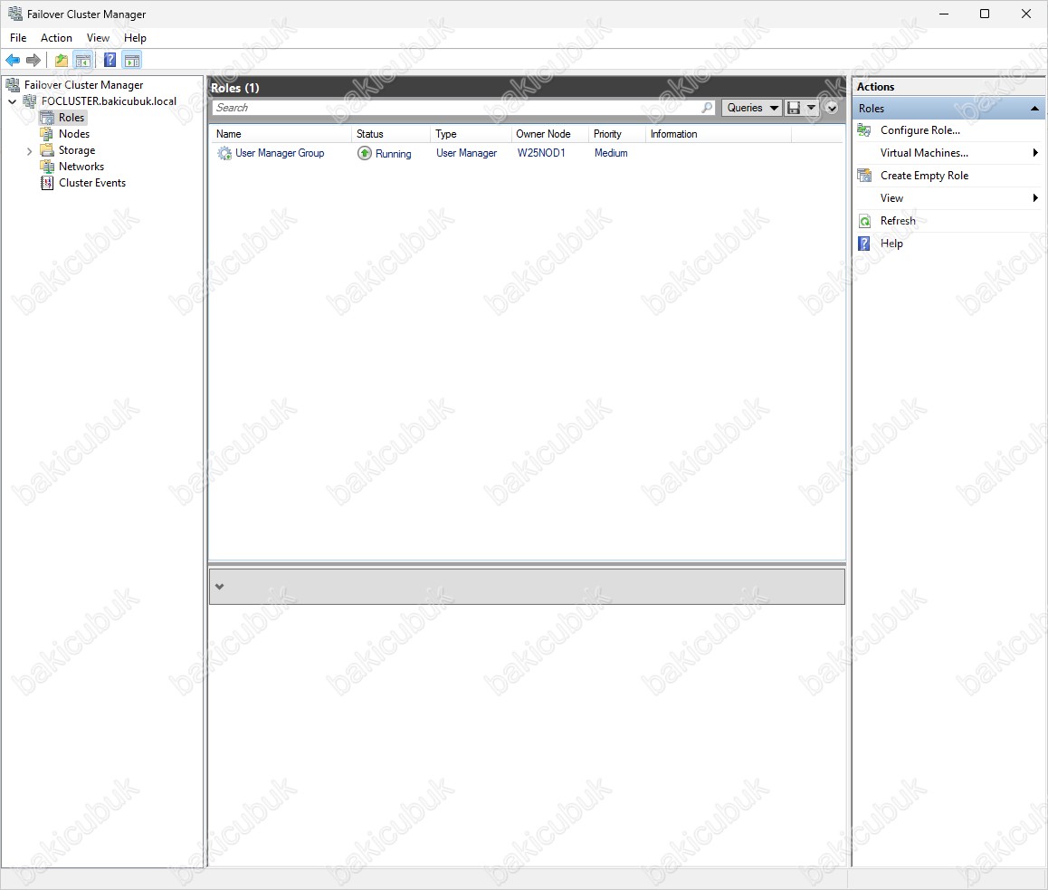Click Help in Actions pane

pos(891,244)
